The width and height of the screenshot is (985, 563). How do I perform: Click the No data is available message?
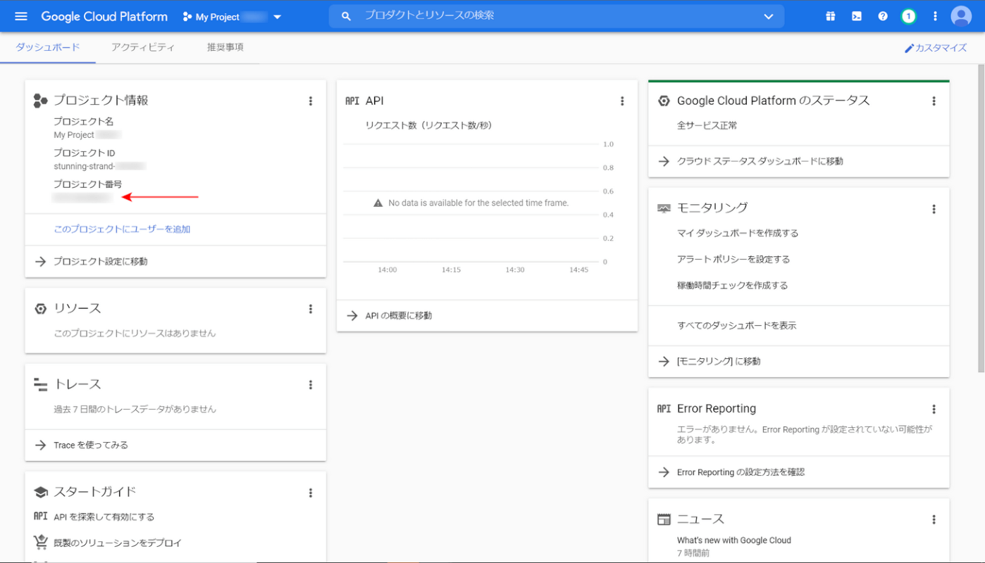click(471, 203)
